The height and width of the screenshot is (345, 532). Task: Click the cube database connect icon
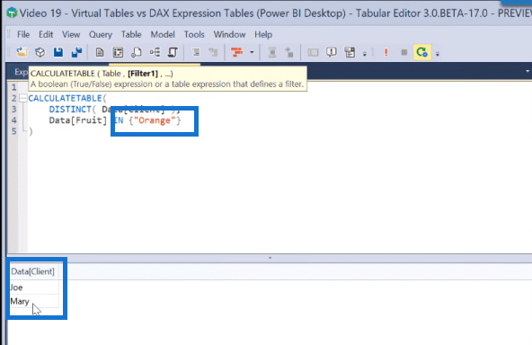pos(40,52)
